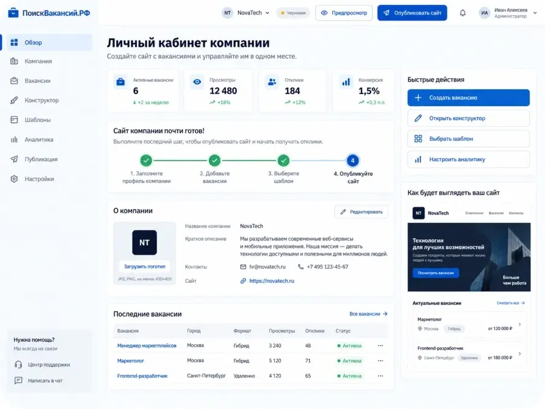
Task: Click Настроить аналитику button
Action: pyautogui.click(x=469, y=159)
